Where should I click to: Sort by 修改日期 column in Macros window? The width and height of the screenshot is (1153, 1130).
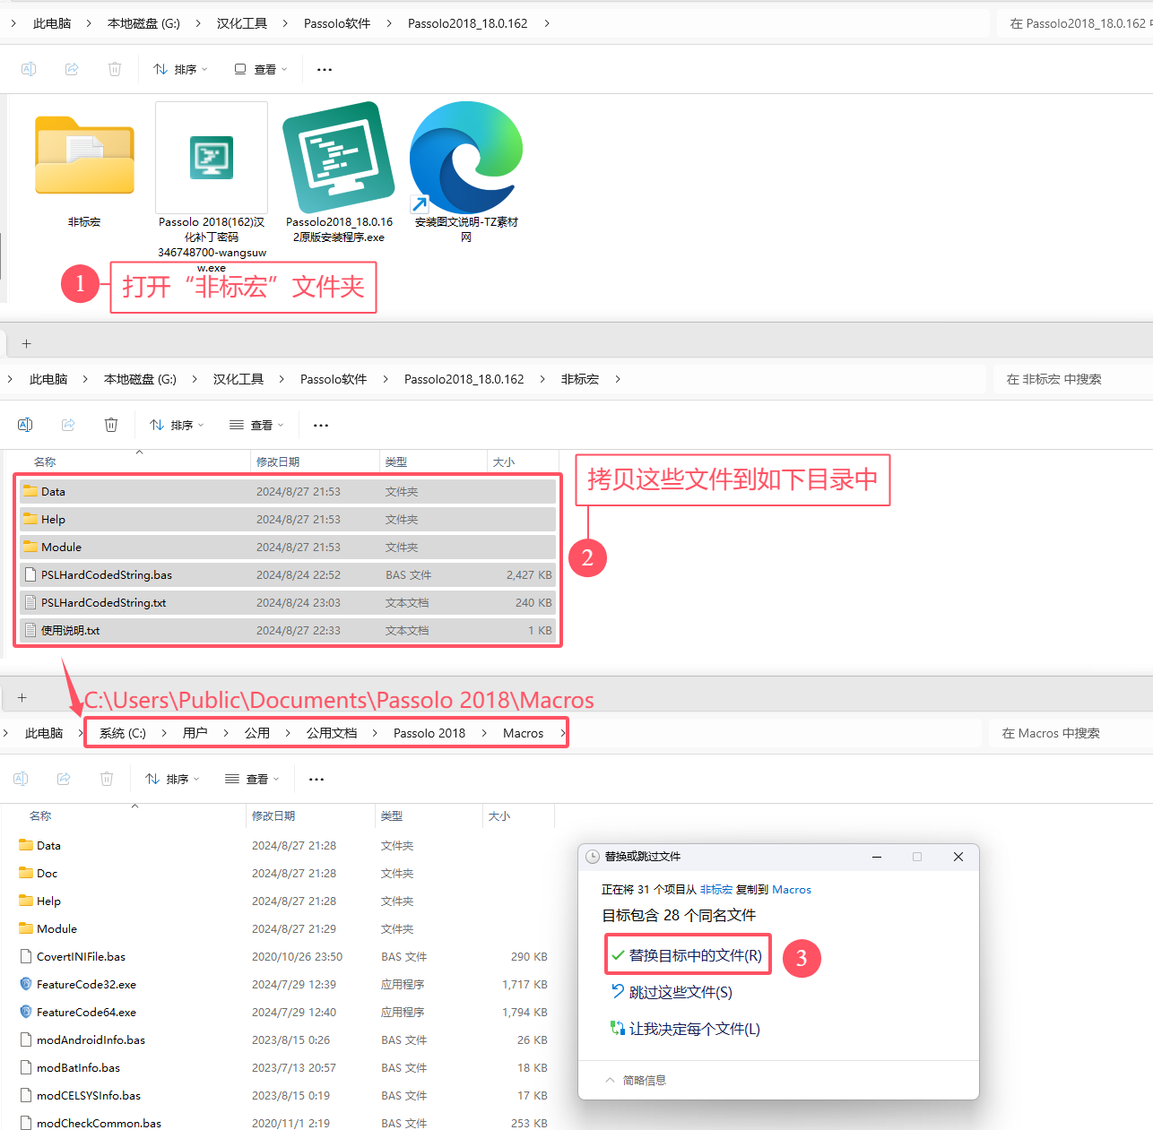pyautogui.click(x=273, y=815)
